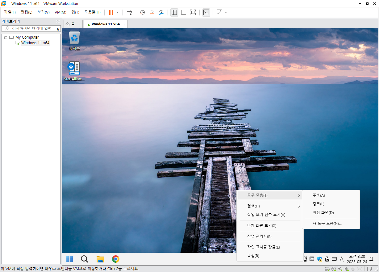Click the sound card status icon

347,269
